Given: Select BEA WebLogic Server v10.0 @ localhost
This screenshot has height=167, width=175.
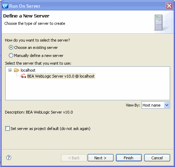Looking at the screenshot, I should [61, 76].
